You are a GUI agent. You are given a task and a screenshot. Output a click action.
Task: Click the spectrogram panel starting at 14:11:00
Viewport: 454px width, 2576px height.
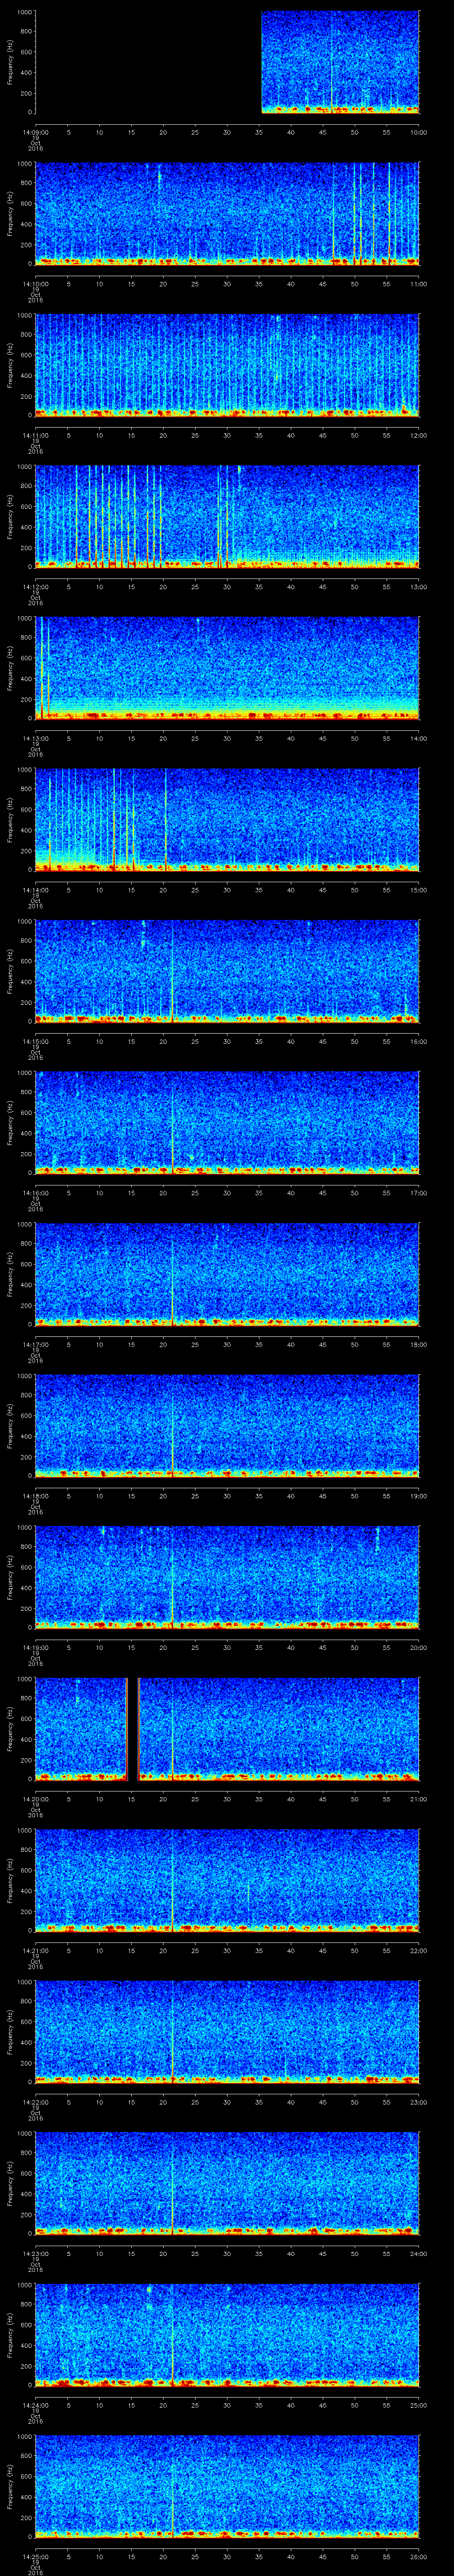click(x=227, y=365)
